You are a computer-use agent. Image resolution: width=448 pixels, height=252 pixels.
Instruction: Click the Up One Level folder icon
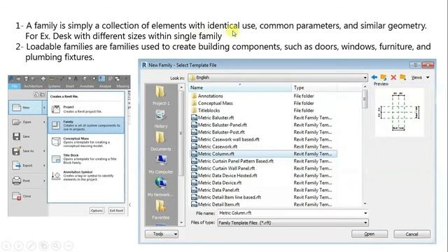384,77
